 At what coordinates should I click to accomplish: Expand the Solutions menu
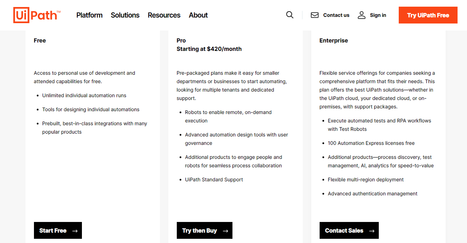[125, 15]
